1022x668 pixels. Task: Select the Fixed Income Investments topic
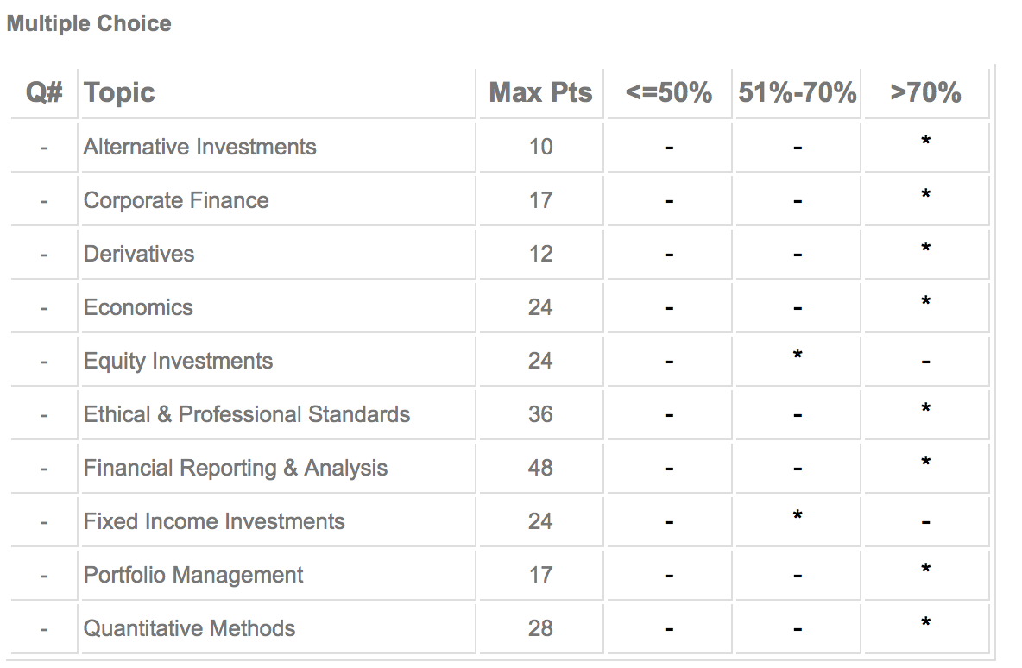(214, 521)
